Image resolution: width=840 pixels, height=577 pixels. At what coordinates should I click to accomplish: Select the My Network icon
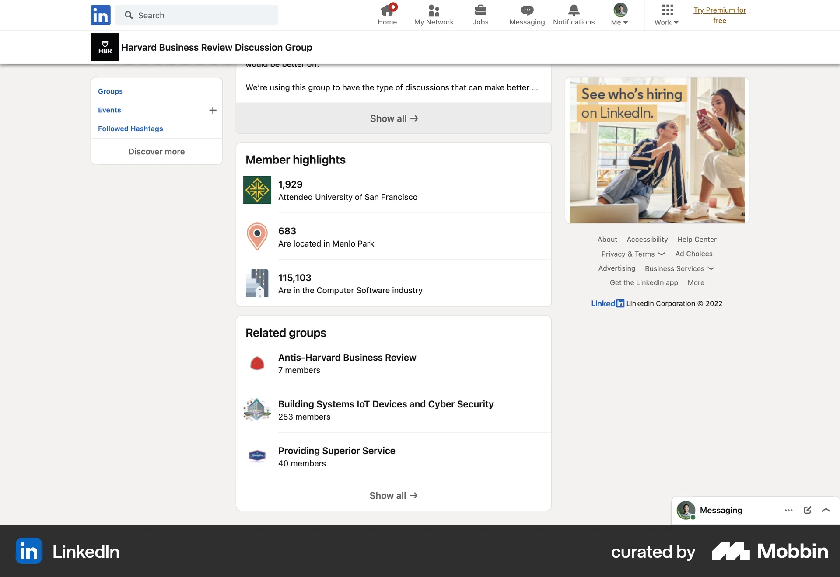pos(433,10)
